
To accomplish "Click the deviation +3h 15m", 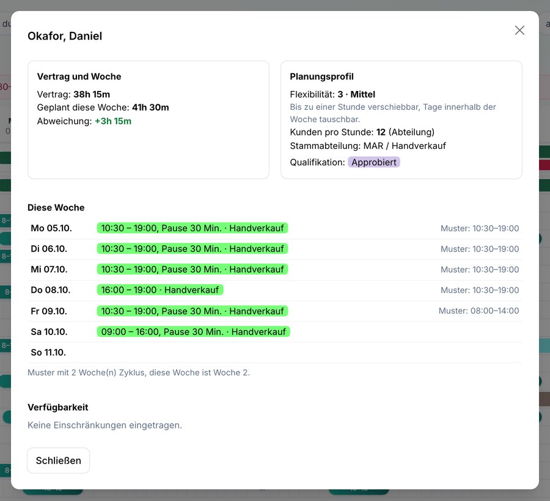I will click(x=113, y=121).
